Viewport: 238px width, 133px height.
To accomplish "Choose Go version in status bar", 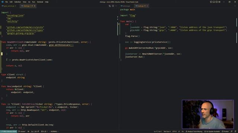I will [35, 132].
